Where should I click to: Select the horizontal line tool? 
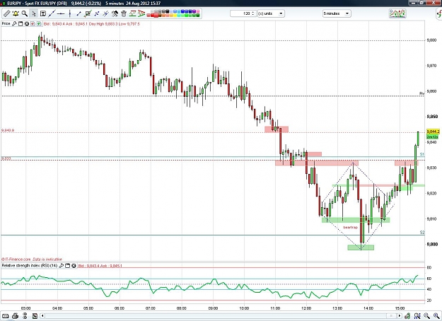[x=61, y=13]
